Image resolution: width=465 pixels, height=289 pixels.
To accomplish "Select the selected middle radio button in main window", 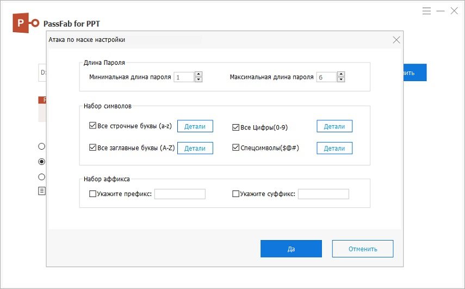I will (x=42, y=162).
